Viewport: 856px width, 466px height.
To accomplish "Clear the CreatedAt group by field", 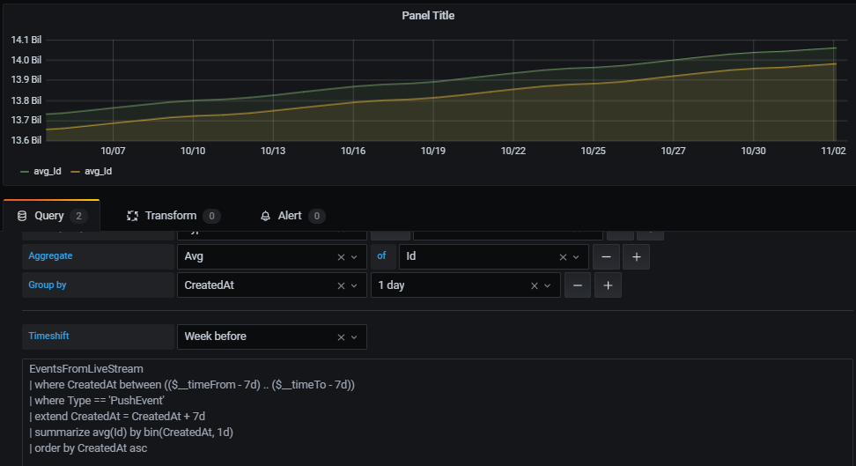I will coord(341,285).
